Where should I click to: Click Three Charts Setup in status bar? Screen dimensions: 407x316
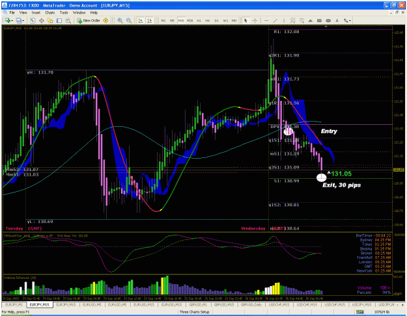[195, 312]
